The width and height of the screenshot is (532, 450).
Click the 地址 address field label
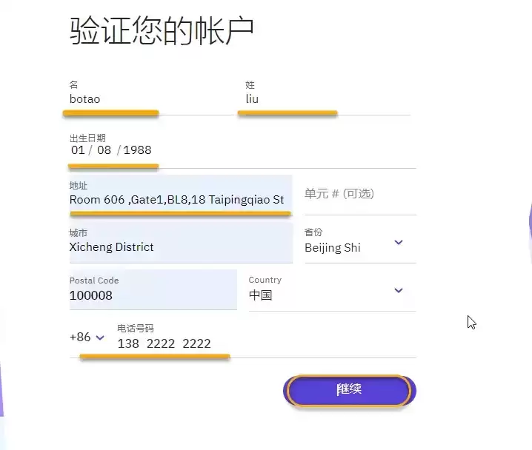[x=78, y=186]
